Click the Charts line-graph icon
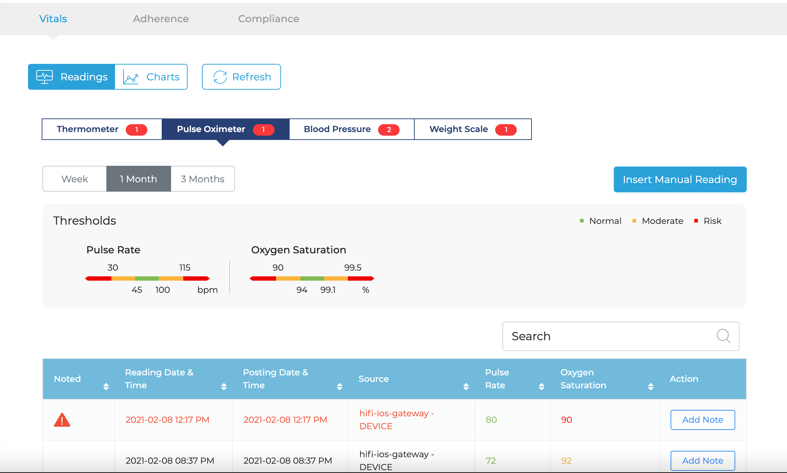This screenshot has width=787, height=473. tap(130, 77)
